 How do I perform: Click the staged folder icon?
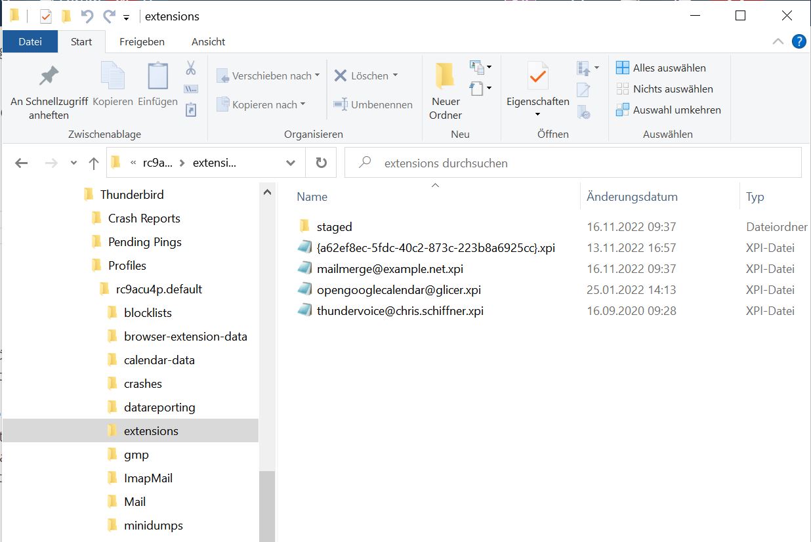pos(304,226)
